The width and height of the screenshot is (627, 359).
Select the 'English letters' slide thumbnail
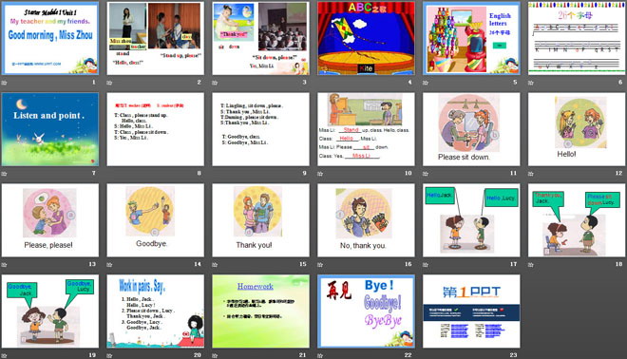point(471,38)
